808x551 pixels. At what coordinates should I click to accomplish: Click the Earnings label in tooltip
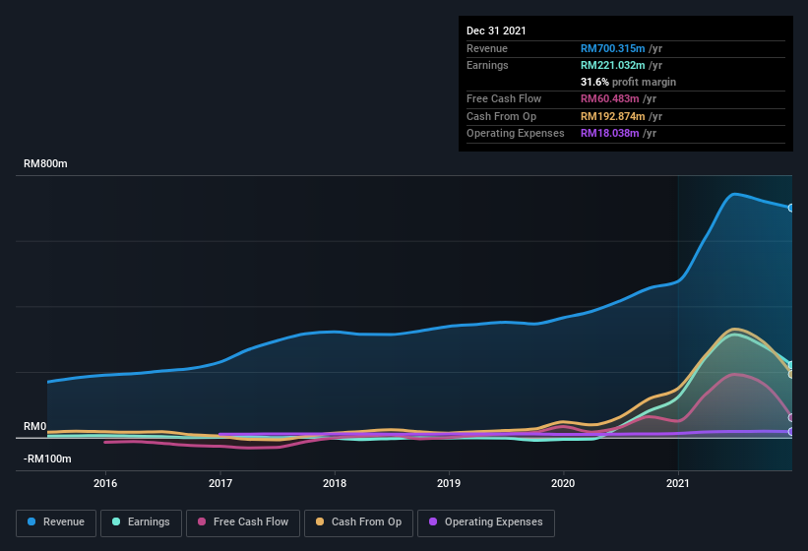pos(487,65)
